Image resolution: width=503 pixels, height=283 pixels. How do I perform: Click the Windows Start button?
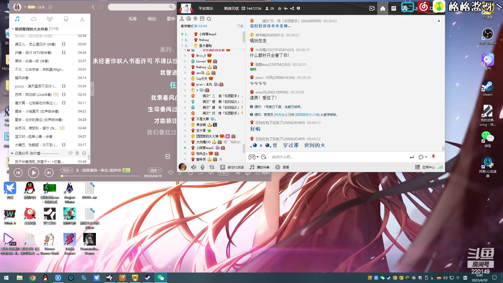pyautogui.click(x=6, y=278)
